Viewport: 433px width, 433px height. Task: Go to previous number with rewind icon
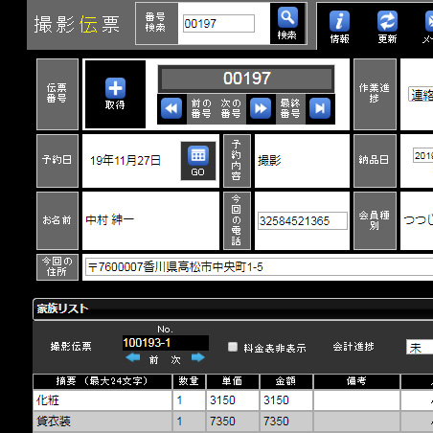pyautogui.click(x=171, y=108)
